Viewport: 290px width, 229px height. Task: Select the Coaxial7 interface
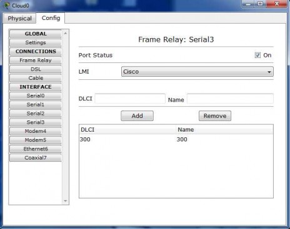coord(36,158)
